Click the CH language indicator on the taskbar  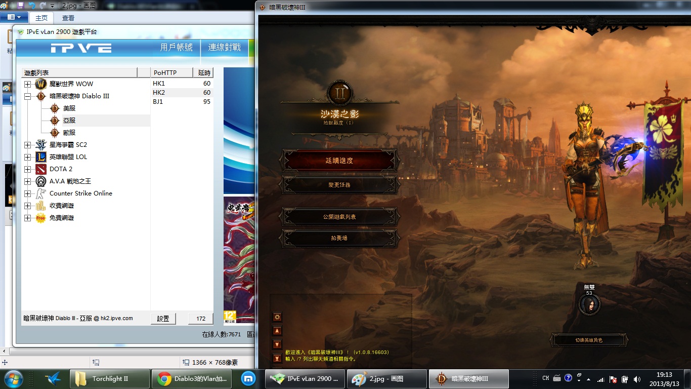546,378
